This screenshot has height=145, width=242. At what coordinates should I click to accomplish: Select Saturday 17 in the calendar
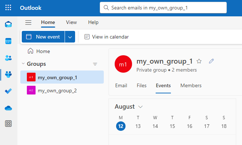click(x=207, y=126)
